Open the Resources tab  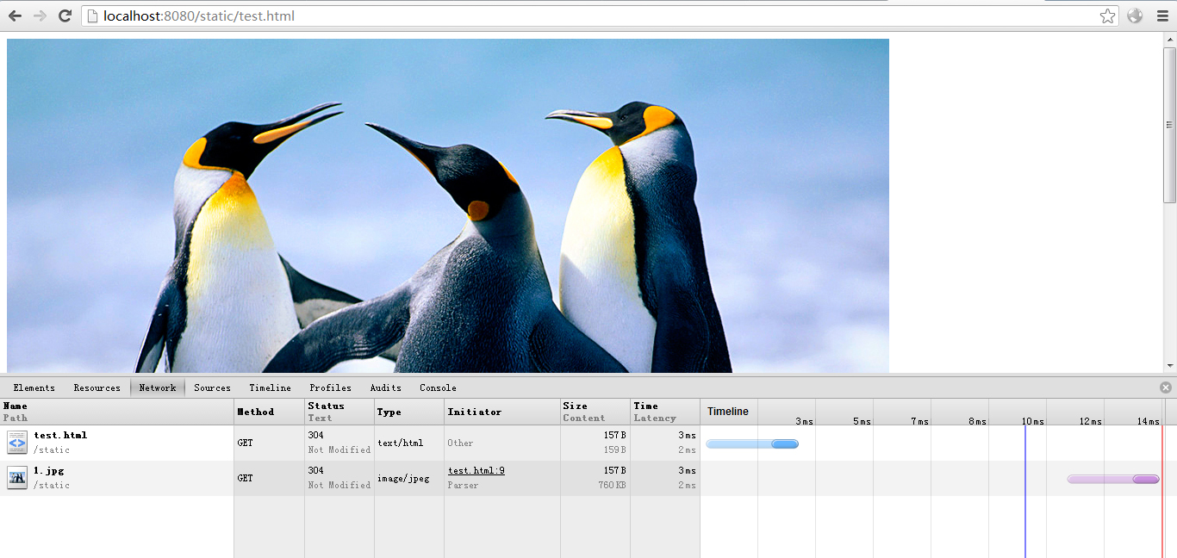click(x=97, y=388)
